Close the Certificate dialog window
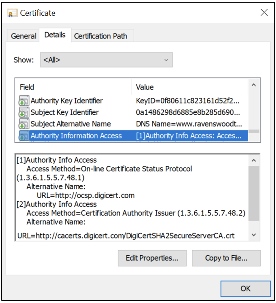This screenshot has width=276, height=303. pos(264,13)
